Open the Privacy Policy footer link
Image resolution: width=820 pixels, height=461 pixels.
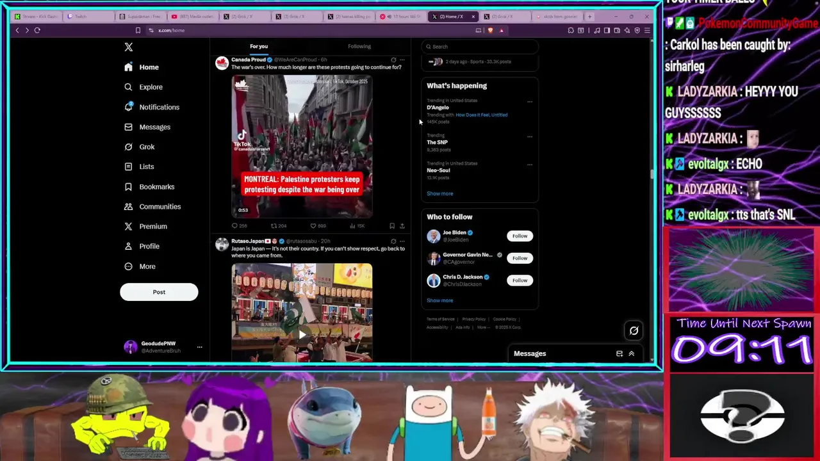point(473,319)
